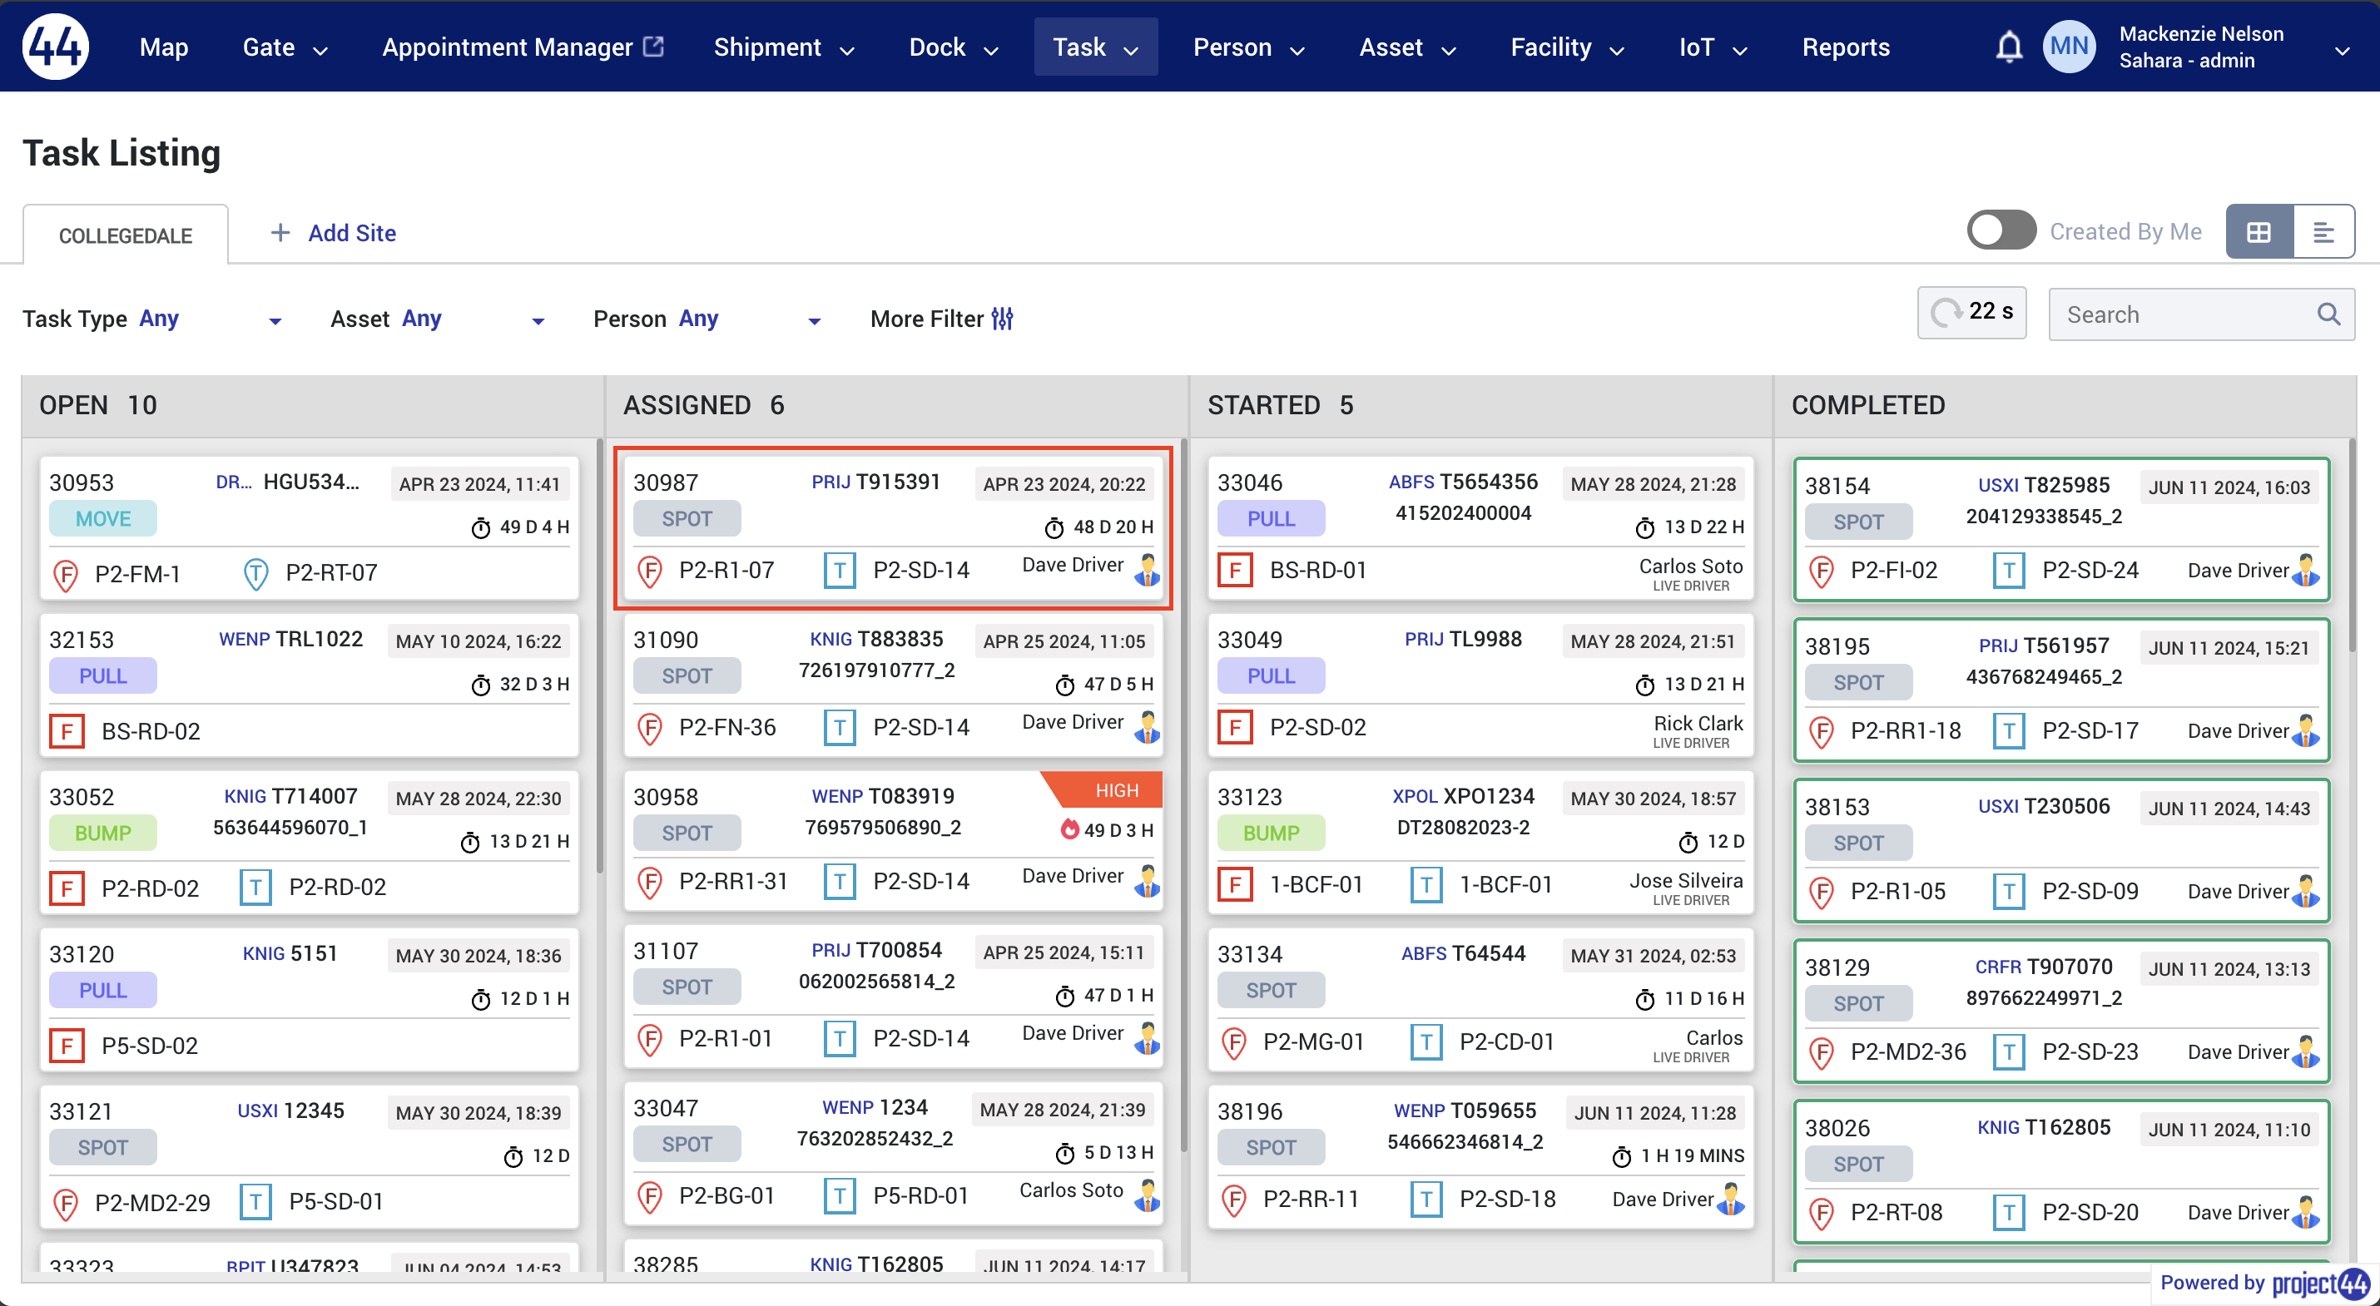Image resolution: width=2380 pixels, height=1306 pixels.
Task: Click task number 33123
Action: click(1250, 797)
